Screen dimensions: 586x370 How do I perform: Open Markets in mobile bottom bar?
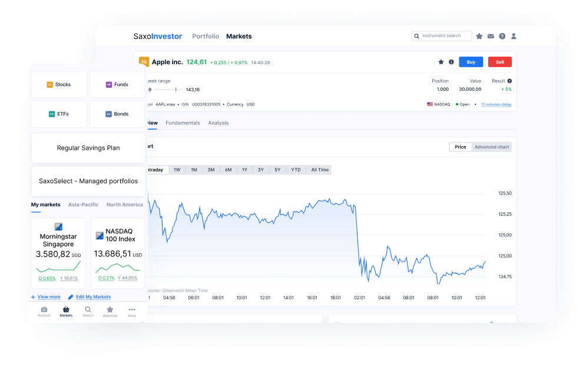(66, 312)
